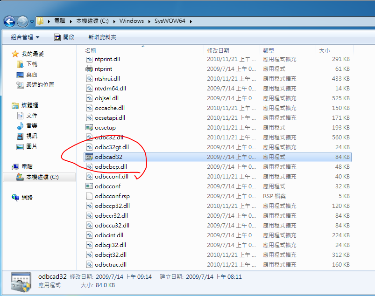
Task: Expand the arrow after 本機磁碟 (C:) in breadcrumb
Action: [x=114, y=21]
